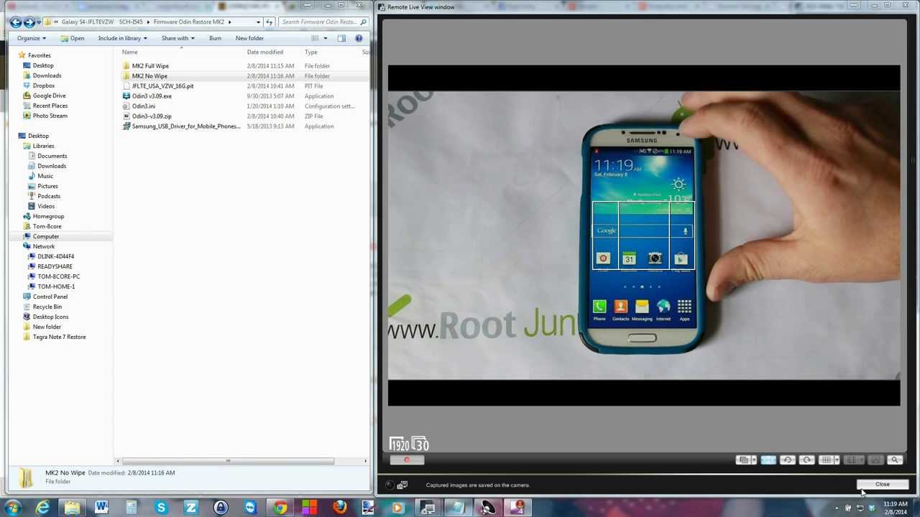The image size is (920, 517).
Task: Rotate Live View image left
Action: (787, 460)
